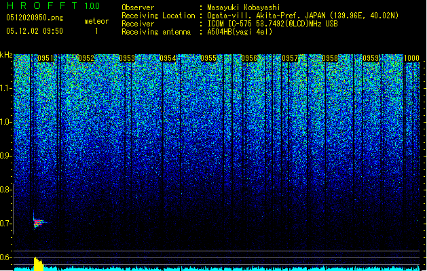
Task: Click the filename 0512020950.png
Action: [x=35, y=18]
